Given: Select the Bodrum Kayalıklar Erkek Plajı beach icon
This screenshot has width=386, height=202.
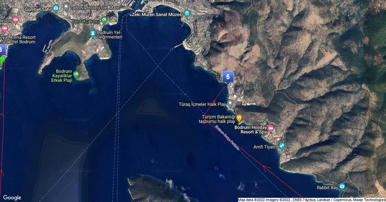Looking at the screenshot, I should click(x=76, y=75).
